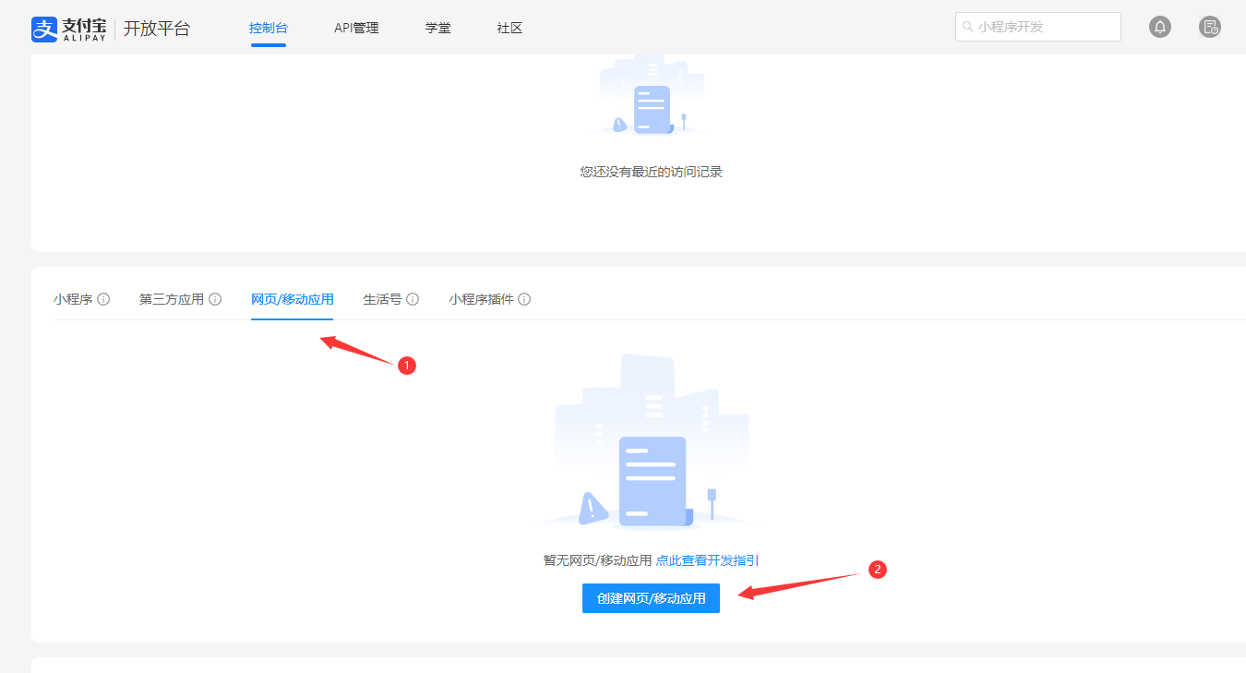Click info icon next to 生活号
The height and width of the screenshot is (673, 1246).
click(413, 299)
